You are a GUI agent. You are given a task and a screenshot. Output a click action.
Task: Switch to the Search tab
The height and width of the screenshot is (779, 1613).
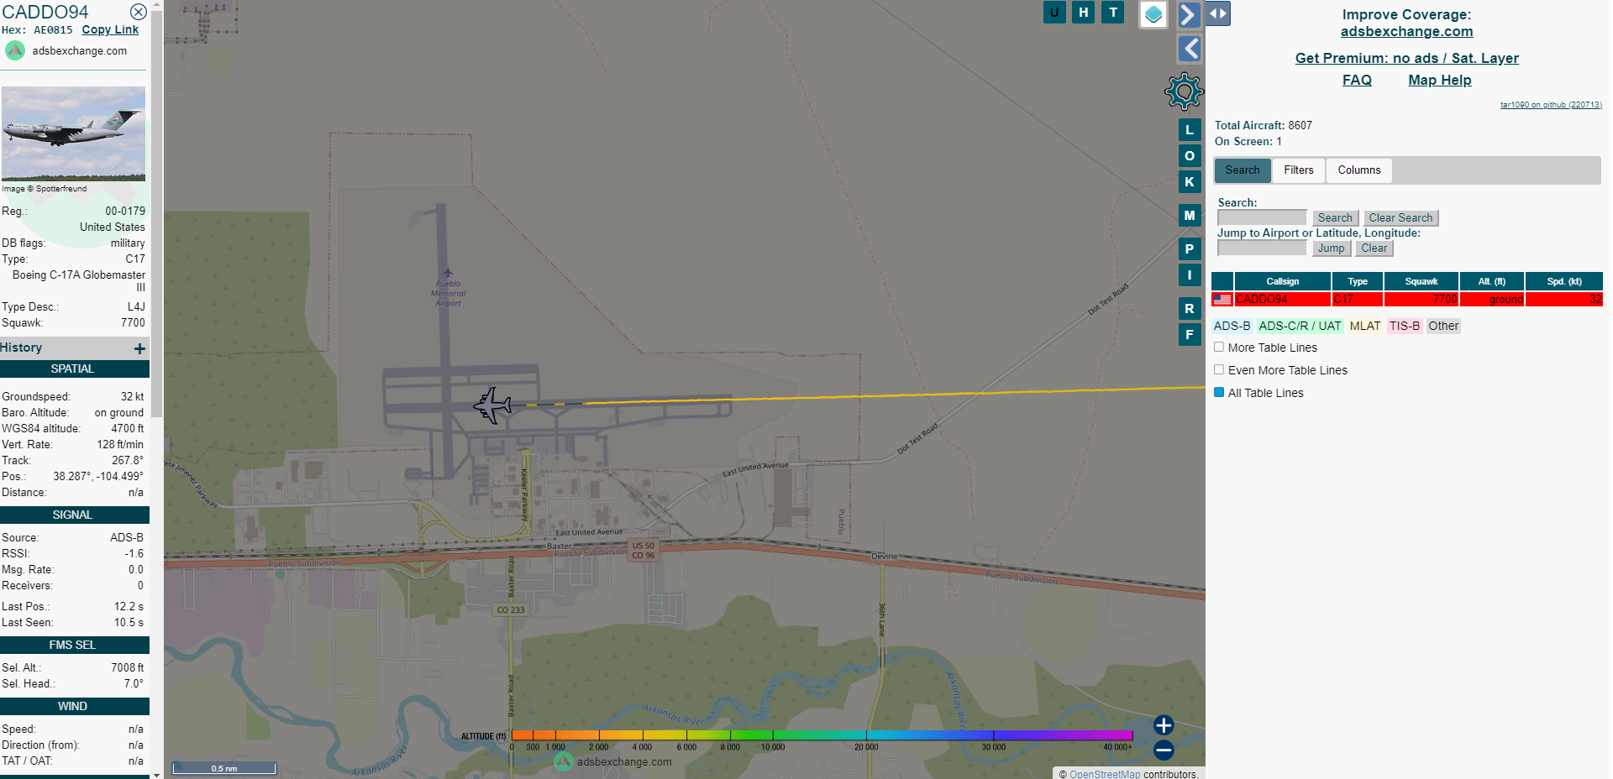tap(1243, 170)
